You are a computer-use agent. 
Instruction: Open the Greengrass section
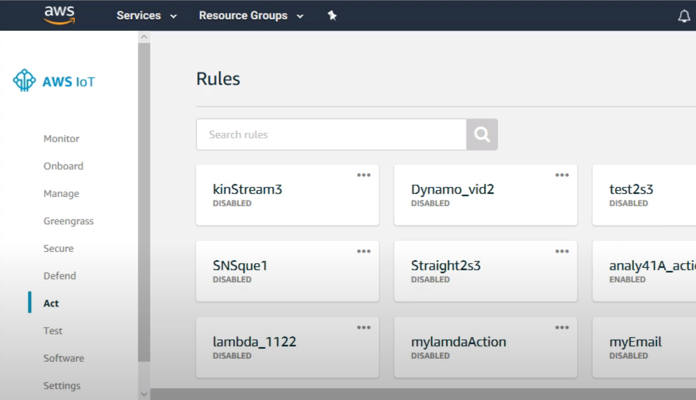click(x=69, y=221)
